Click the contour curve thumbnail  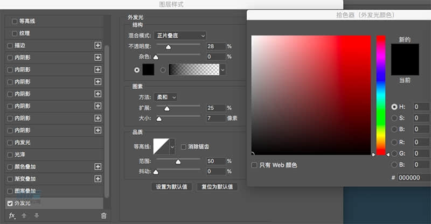pos(161,147)
